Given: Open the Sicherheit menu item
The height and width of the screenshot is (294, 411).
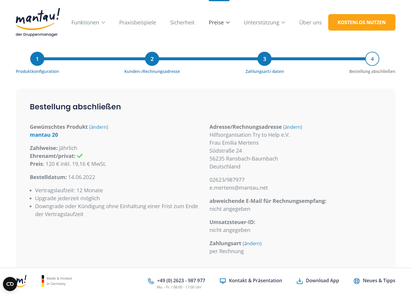Looking at the screenshot, I should [x=182, y=22].
